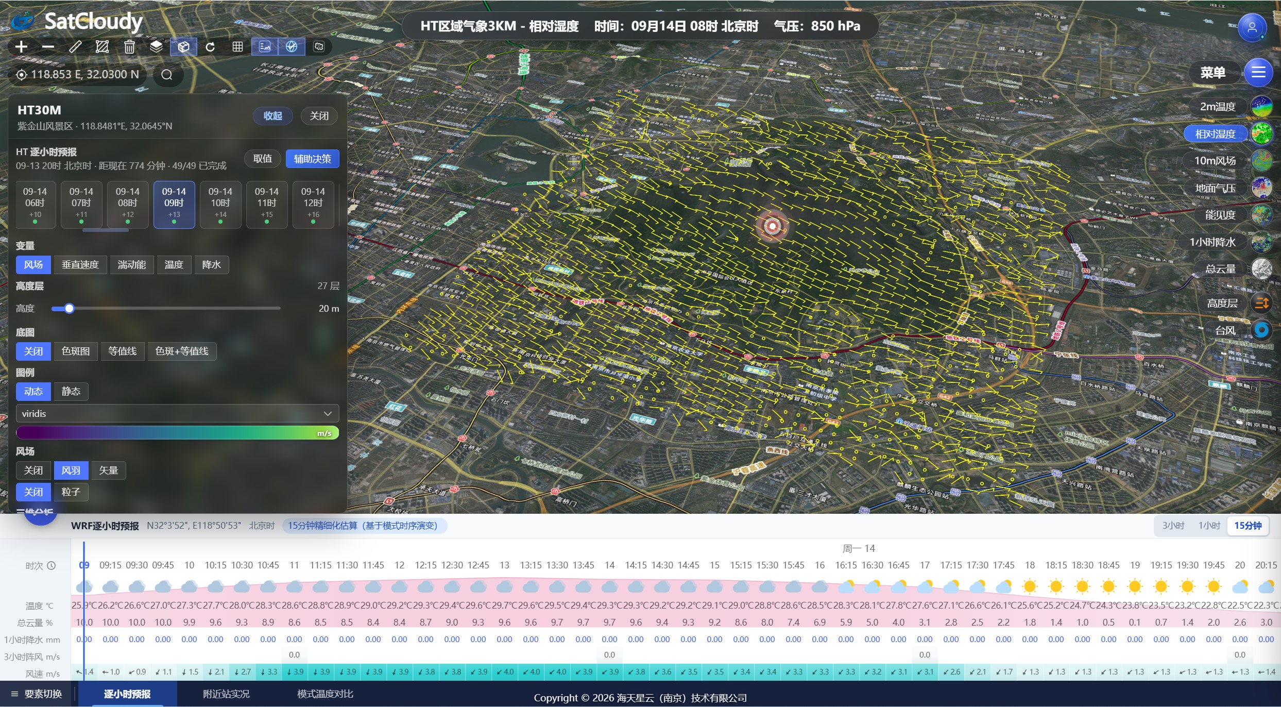The image size is (1281, 707).
Task: Click the 取值 button
Action: 263,159
